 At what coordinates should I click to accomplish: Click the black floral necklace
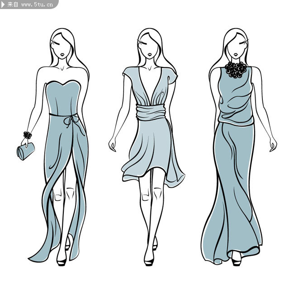(x=236, y=69)
